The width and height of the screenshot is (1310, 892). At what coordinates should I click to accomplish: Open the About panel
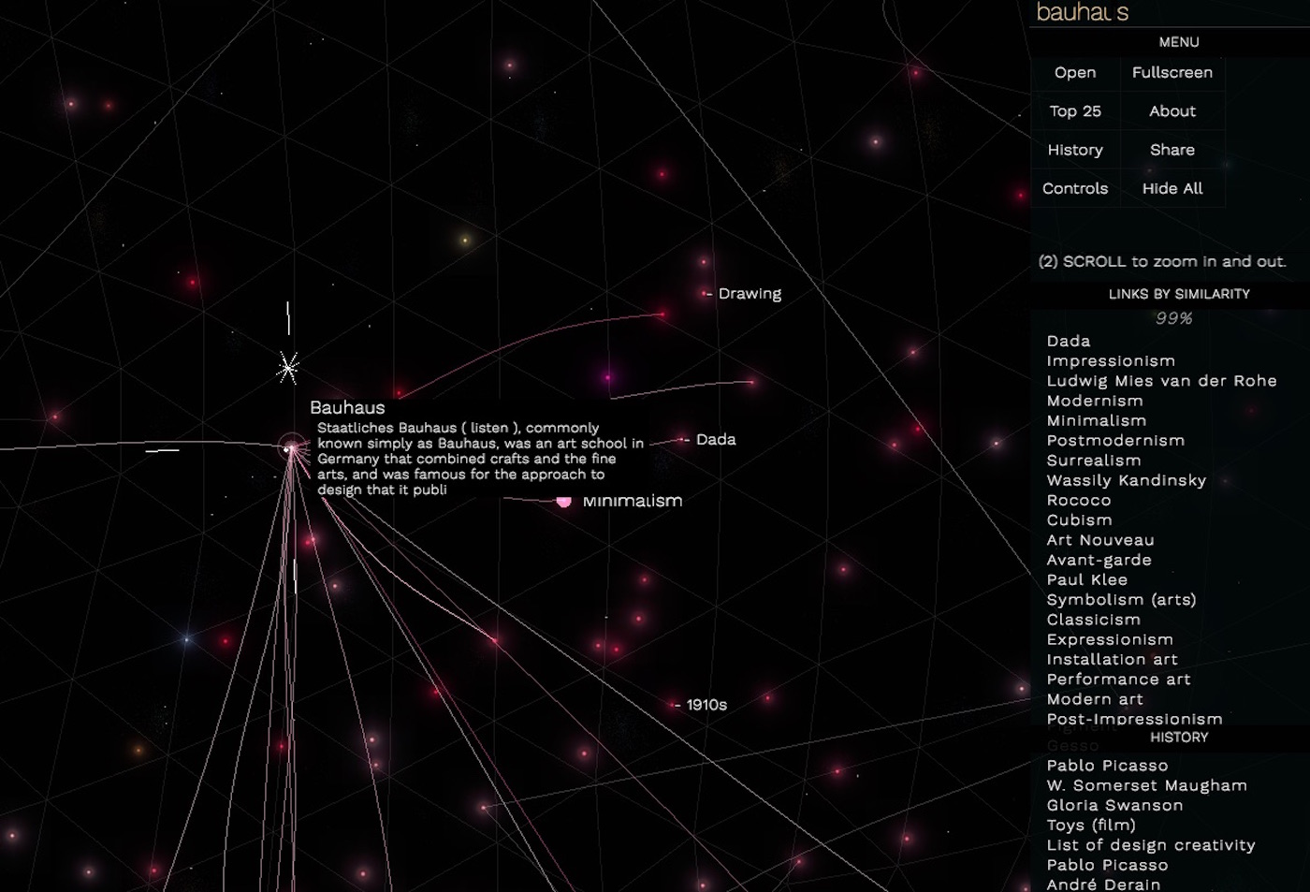point(1172,110)
